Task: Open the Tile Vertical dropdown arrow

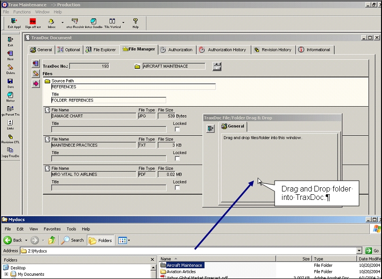Action: click(x=123, y=22)
